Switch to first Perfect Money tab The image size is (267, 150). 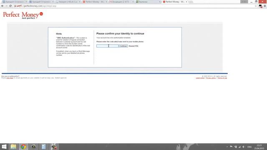95,2
